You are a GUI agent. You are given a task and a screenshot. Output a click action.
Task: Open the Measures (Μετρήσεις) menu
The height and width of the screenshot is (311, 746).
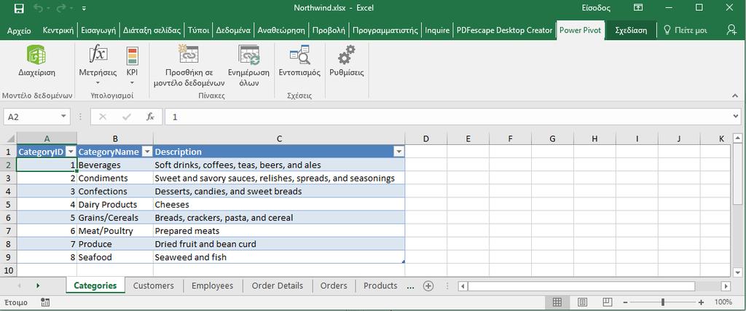98,65
